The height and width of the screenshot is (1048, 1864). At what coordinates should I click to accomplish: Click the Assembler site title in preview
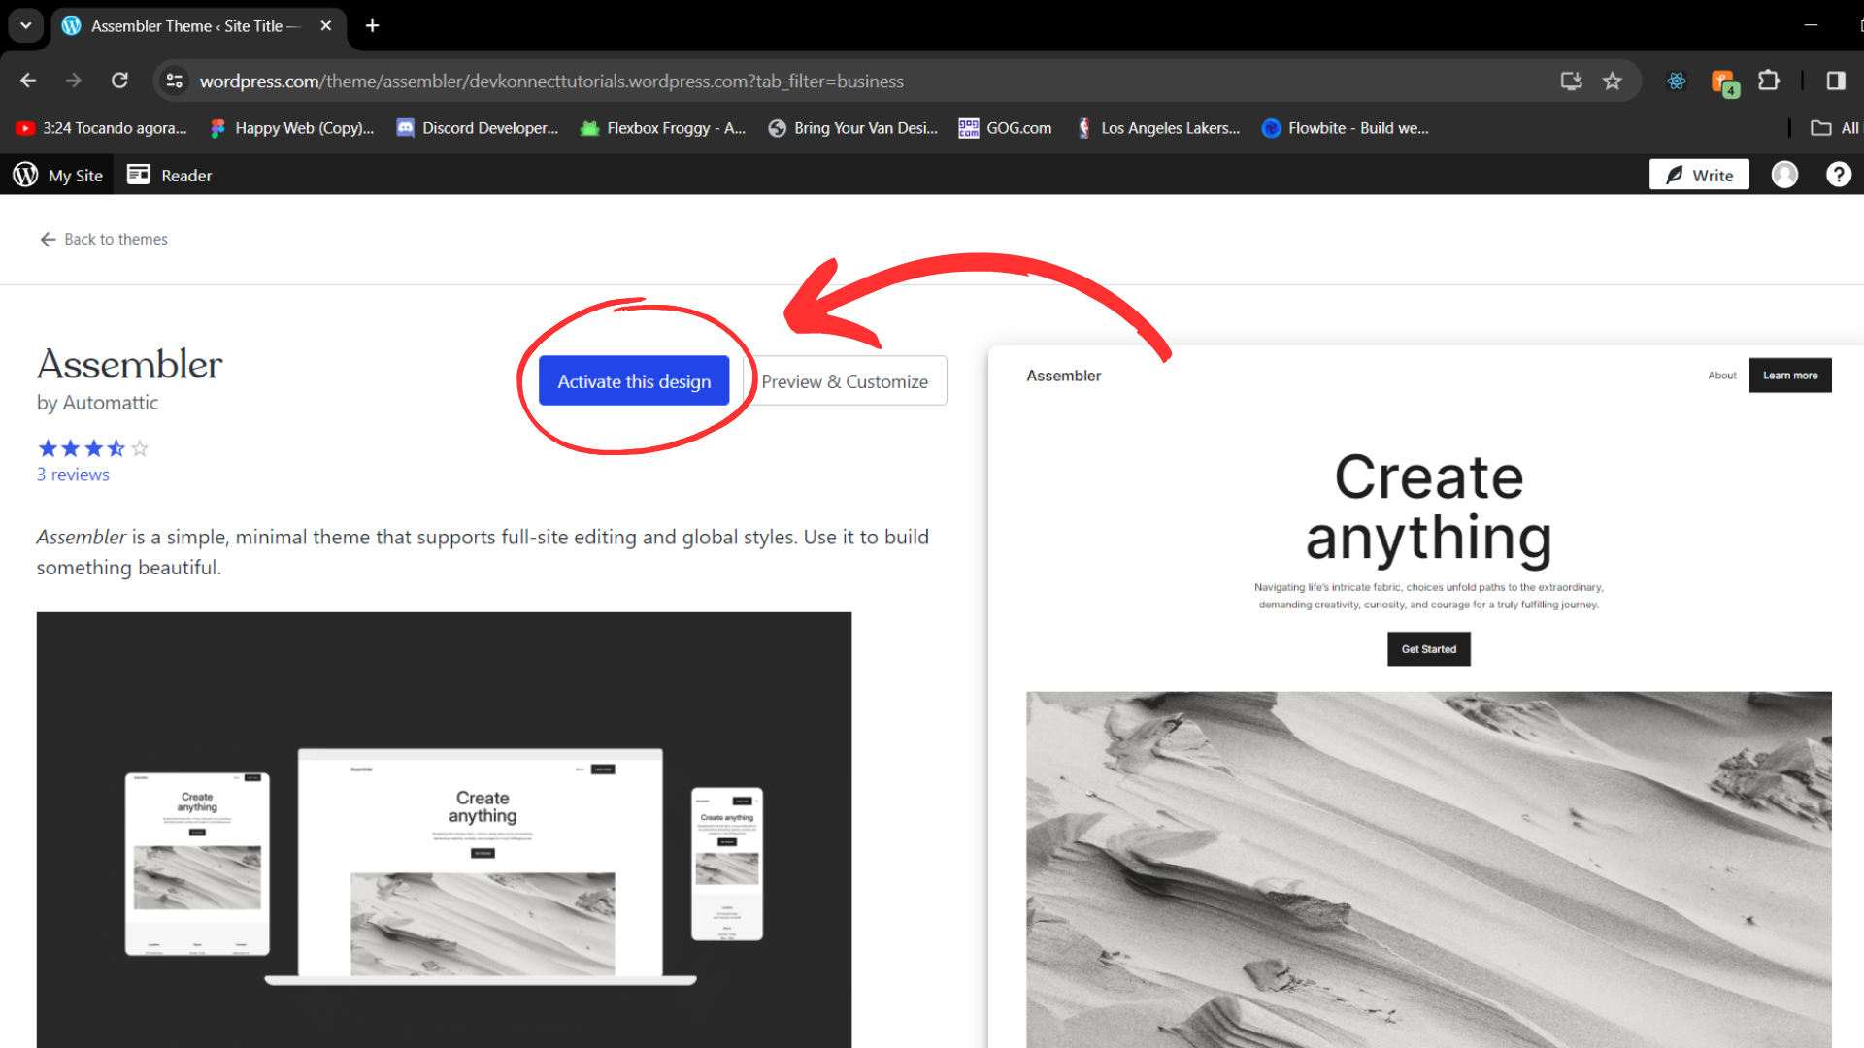tap(1064, 376)
